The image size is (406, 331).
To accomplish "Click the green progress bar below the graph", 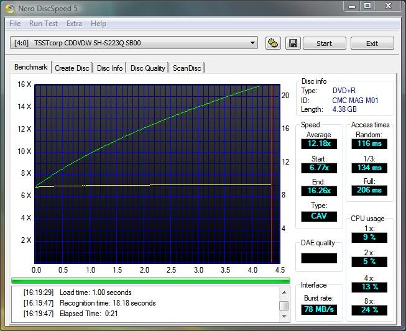I will pyautogui.click(x=150, y=280).
